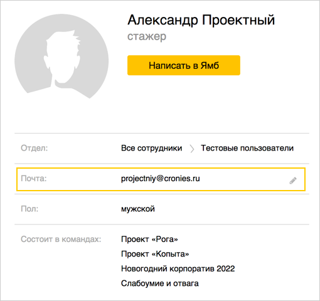Click the gender value мужской
Image resolution: width=320 pixels, height=301 pixels.
(x=138, y=209)
